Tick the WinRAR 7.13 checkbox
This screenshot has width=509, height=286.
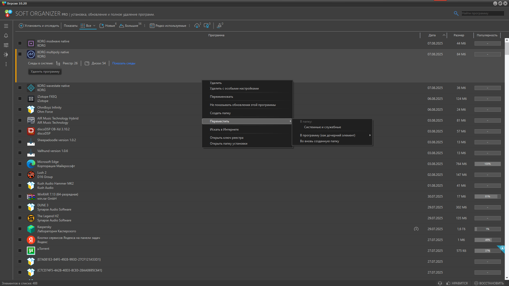20,196
